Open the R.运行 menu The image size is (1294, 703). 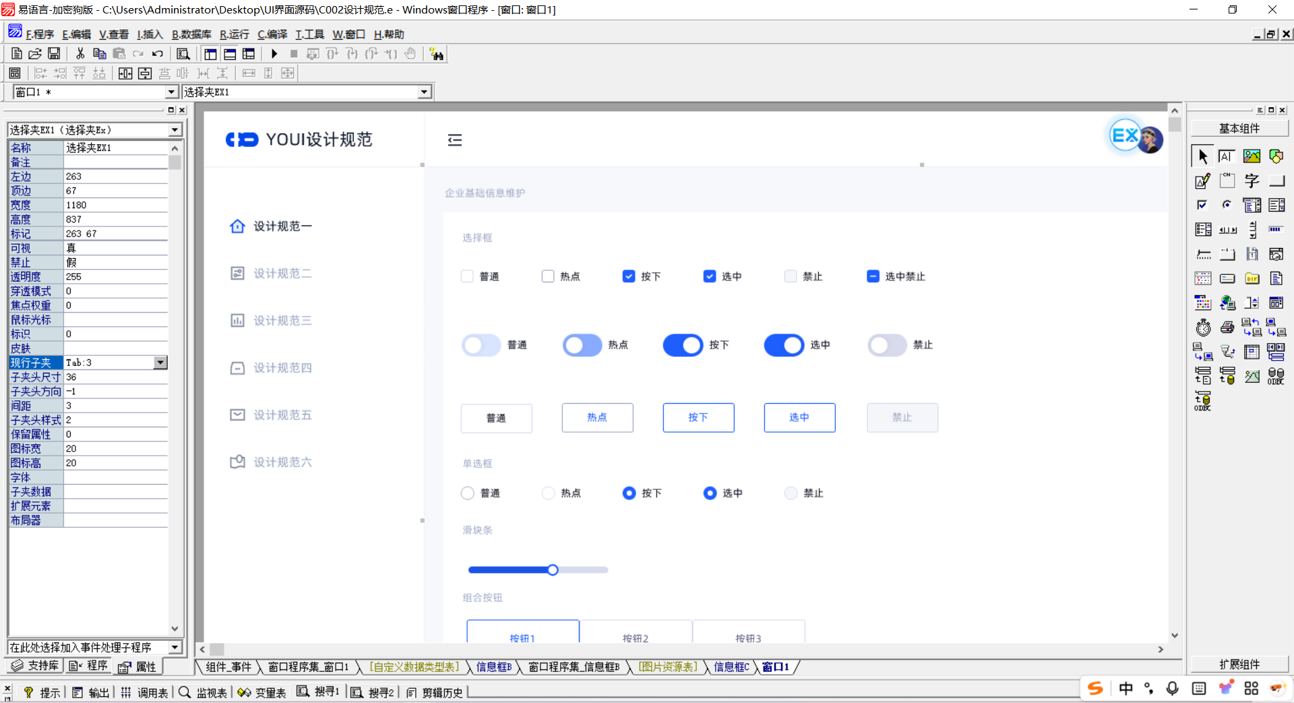(x=234, y=34)
